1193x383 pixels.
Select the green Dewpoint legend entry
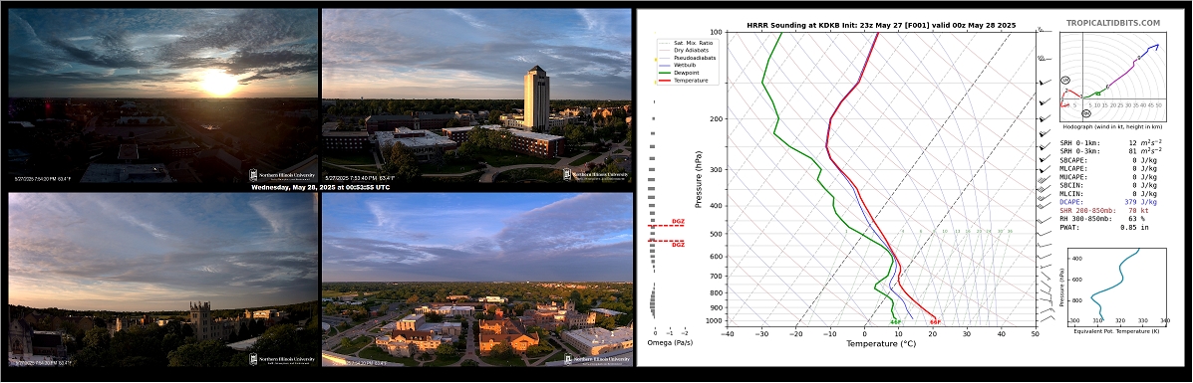point(680,73)
